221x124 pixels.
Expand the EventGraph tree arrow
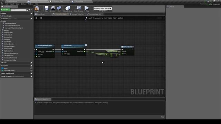[x=1, y=16]
